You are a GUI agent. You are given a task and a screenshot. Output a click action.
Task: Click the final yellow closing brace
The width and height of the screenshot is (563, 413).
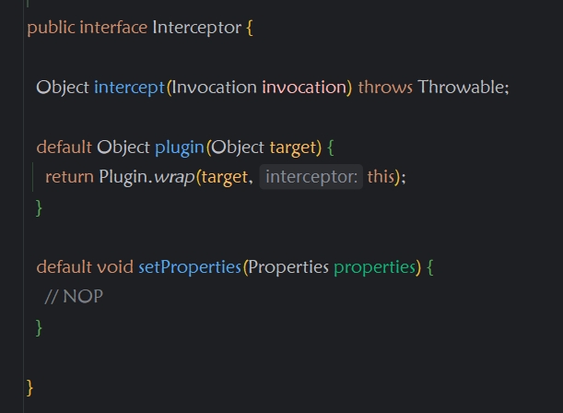30,386
